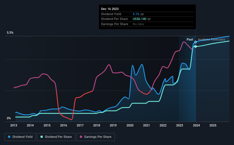Click the 2014 x-axis label
Image resolution: width=234 pixels, height=145 pixels.
(30, 125)
